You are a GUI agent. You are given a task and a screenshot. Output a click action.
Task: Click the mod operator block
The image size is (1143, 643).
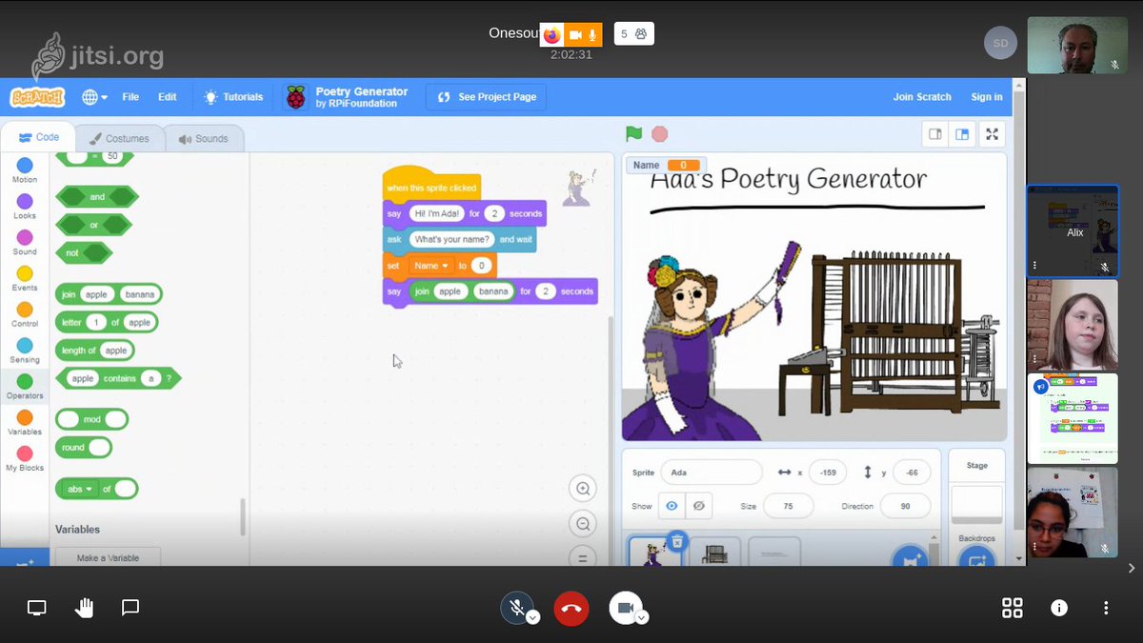click(x=91, y=419)
